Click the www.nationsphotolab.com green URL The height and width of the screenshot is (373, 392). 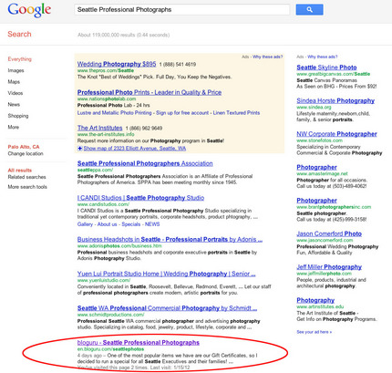tap(107, 98)
